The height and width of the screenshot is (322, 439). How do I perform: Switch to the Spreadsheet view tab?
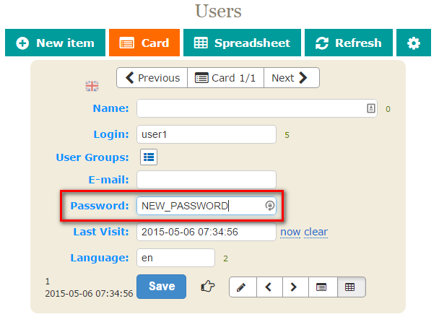click(x=242, y=43)
